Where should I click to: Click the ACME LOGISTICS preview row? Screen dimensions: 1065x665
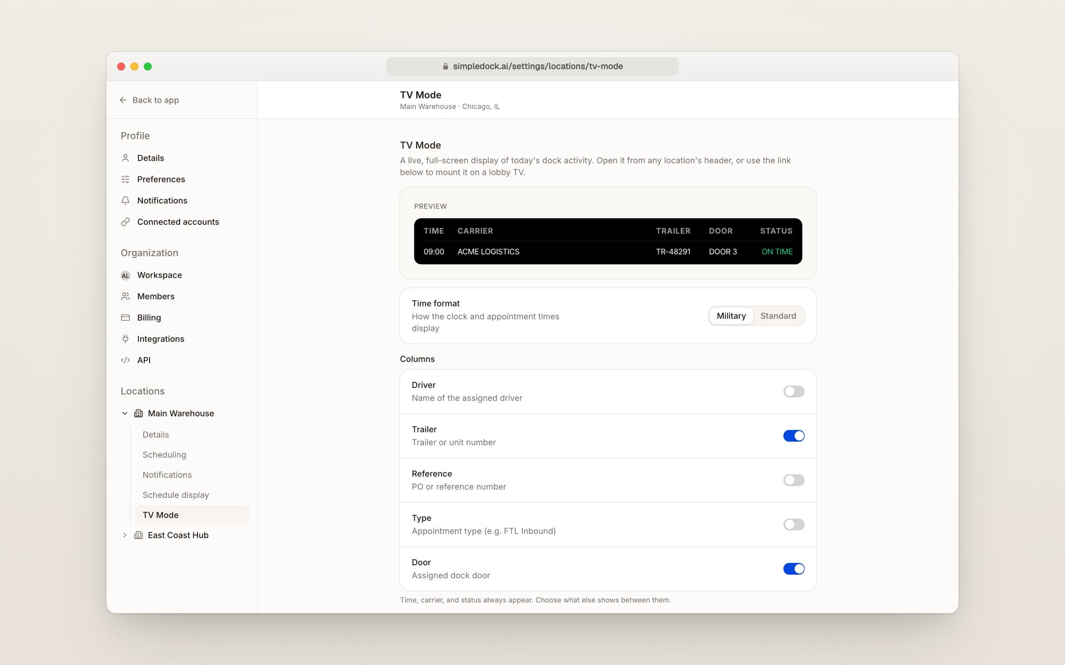[x=608, y=251]
